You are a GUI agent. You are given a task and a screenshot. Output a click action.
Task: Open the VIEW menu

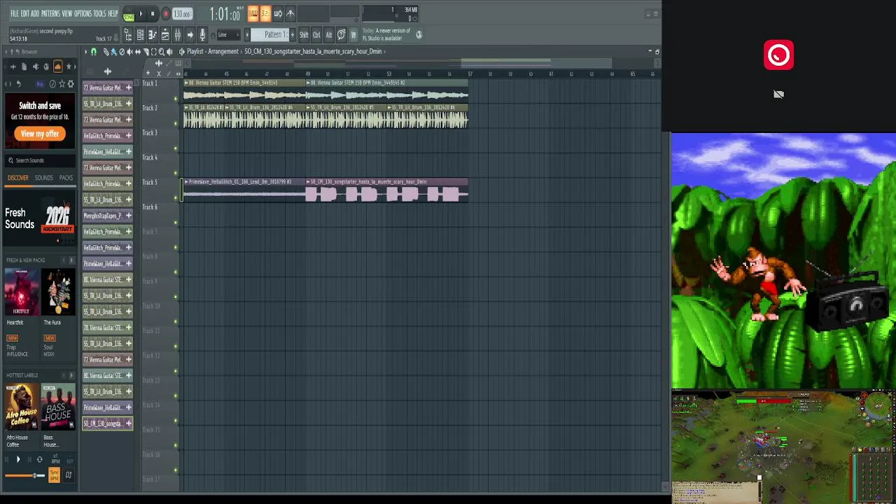click(x=67, y=14)
